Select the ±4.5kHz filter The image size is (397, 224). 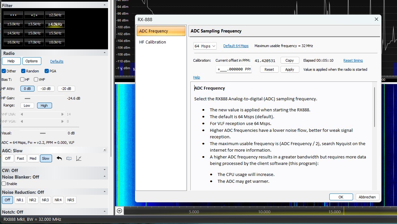pos(13,33)
